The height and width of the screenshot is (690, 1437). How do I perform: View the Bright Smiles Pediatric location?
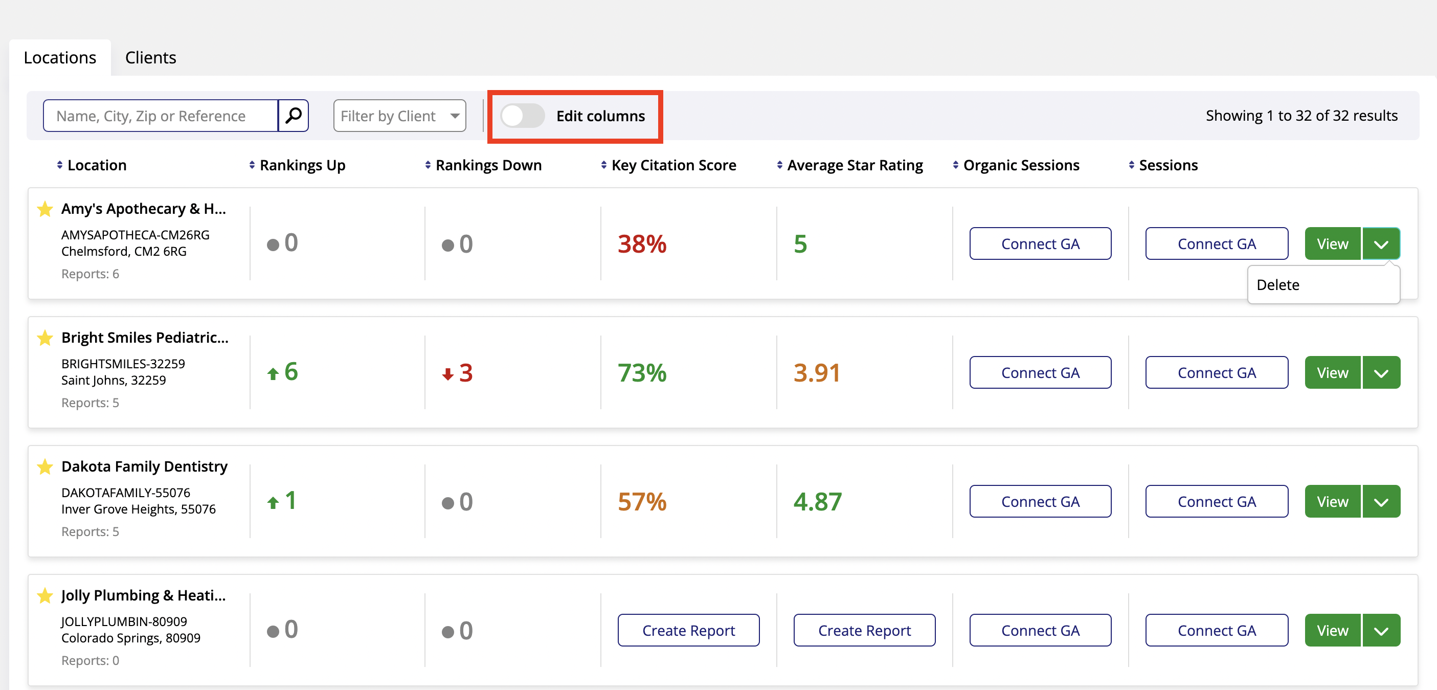pos(1333,372)
